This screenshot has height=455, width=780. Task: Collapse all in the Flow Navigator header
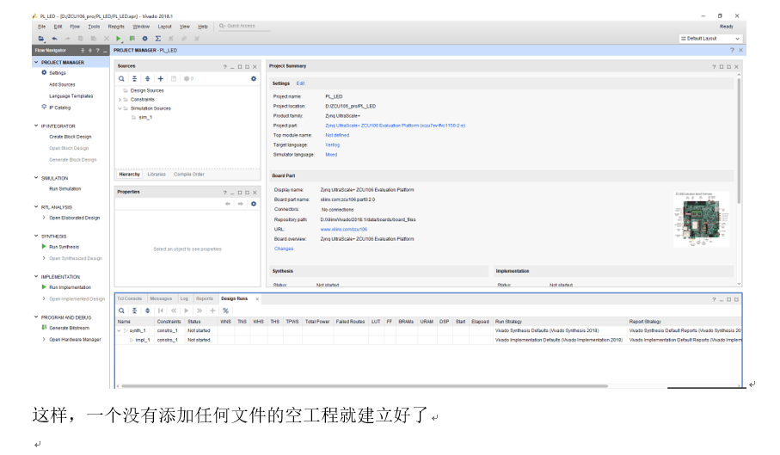83,50
